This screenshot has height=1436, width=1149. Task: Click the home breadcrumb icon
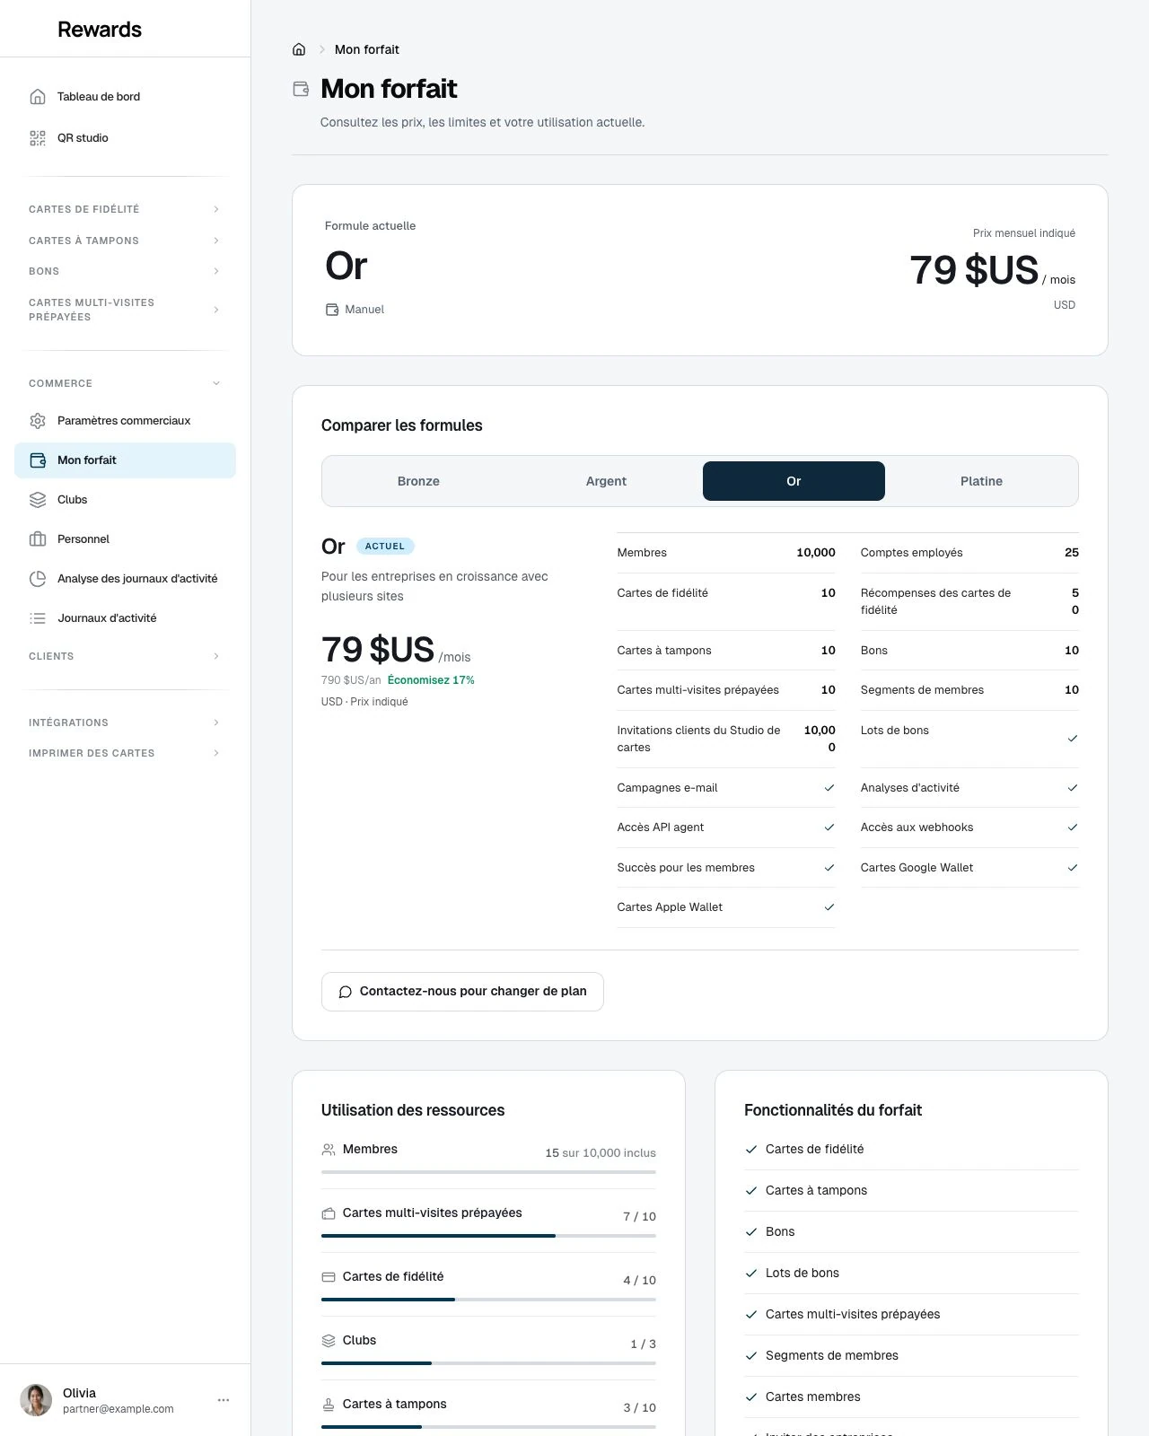tap(299, 49)
